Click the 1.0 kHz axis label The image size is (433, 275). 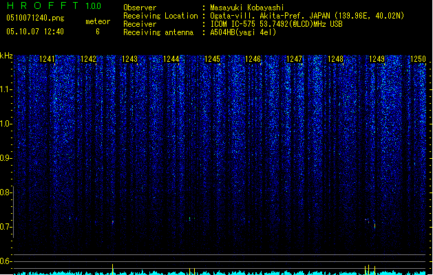tap(6, 124)
